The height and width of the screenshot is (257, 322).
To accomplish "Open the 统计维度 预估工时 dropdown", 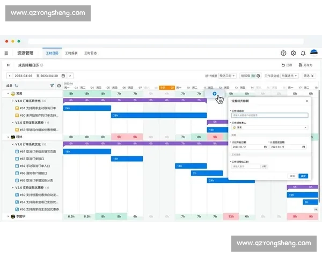I will pyautogui.click(x=227, y=76).
